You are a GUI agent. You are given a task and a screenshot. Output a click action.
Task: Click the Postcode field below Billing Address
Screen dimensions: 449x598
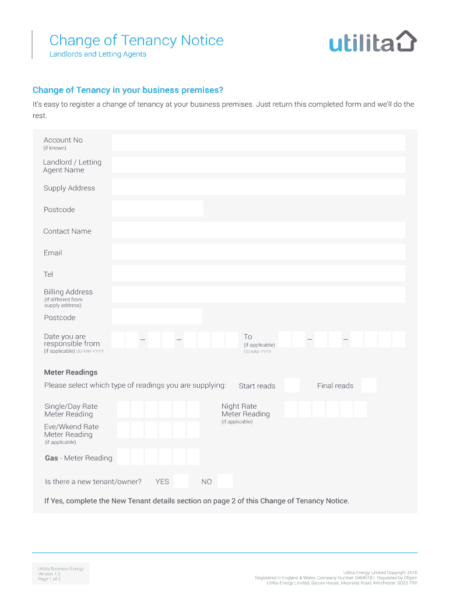tap(157, 317)
